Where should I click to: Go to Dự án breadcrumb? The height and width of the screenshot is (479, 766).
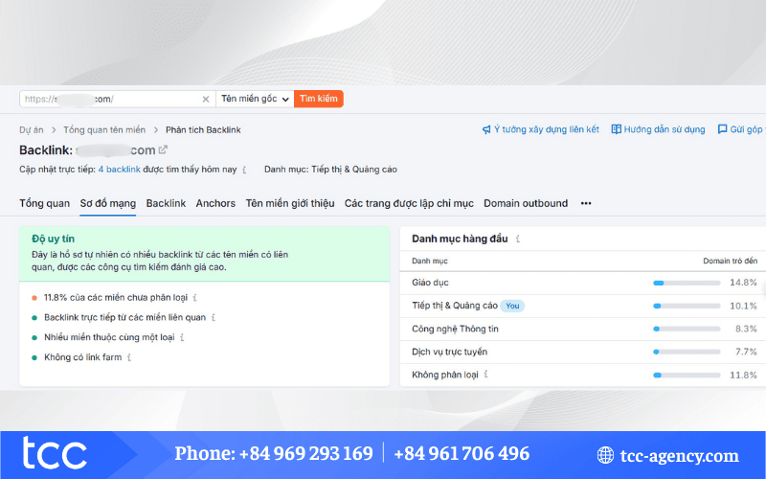pyautogui.click(x=32, y=130)
